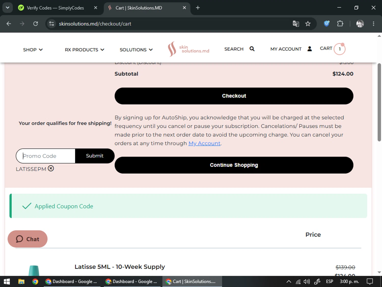Bookmark this page with the star

tap(308, 24)
